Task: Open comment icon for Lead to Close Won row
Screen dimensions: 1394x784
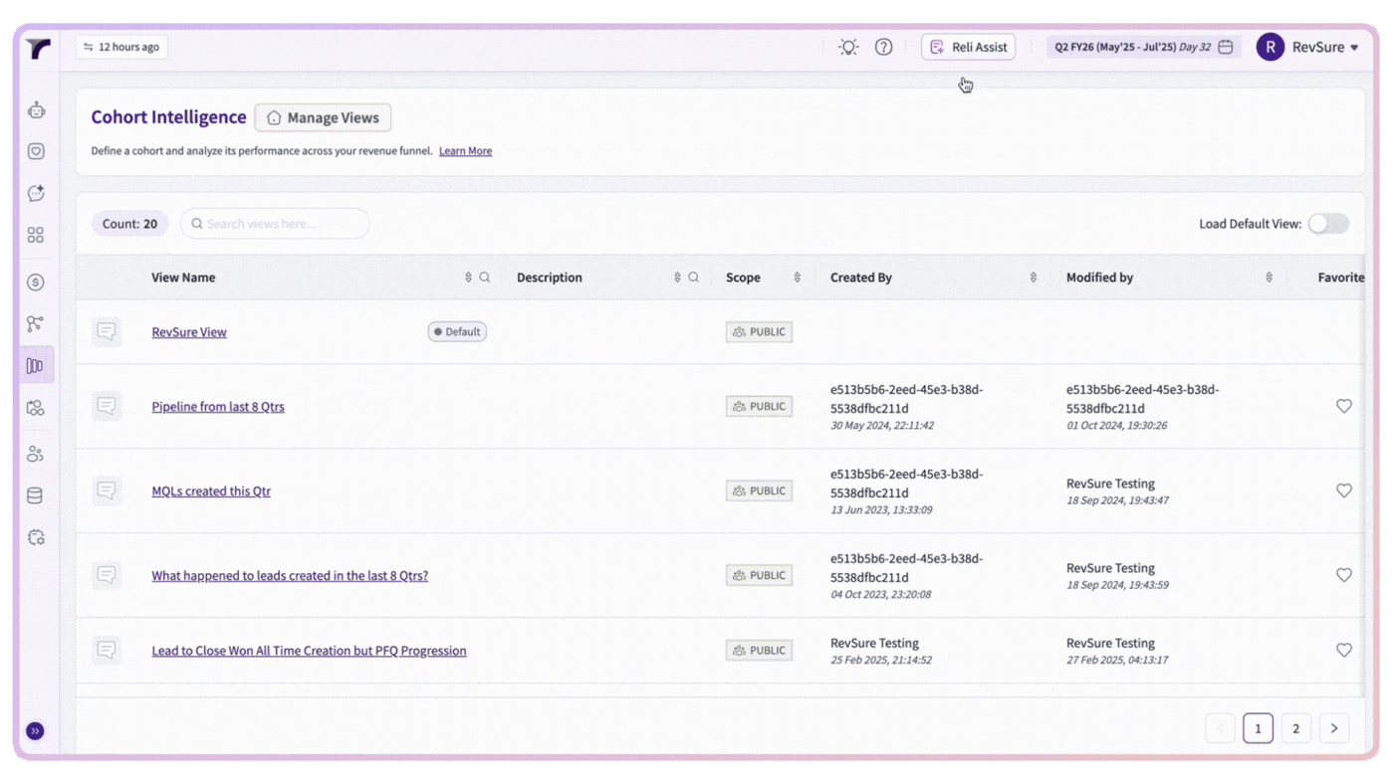Action: (x=107, y=651)
